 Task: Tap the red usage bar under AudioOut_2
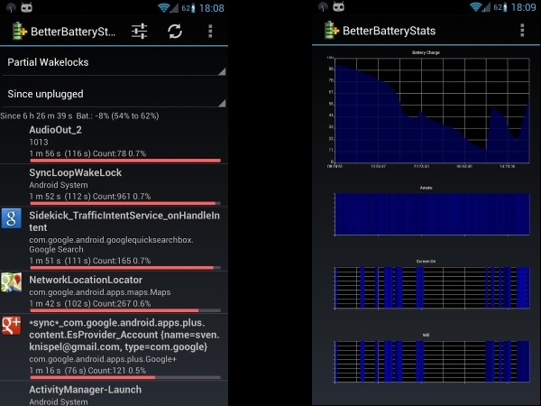pos(124,160)
